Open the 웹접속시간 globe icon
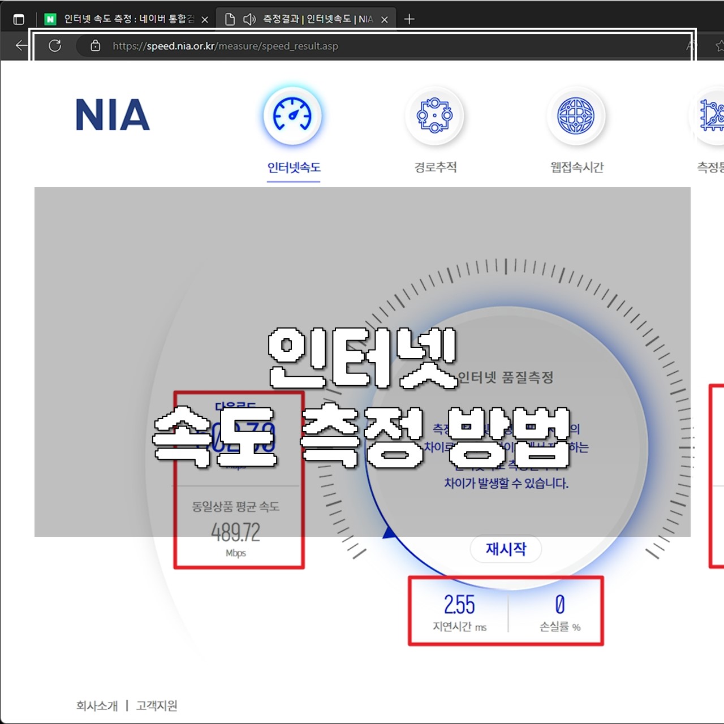The height and width of the screenshot is (724, 724). [576, 115]
